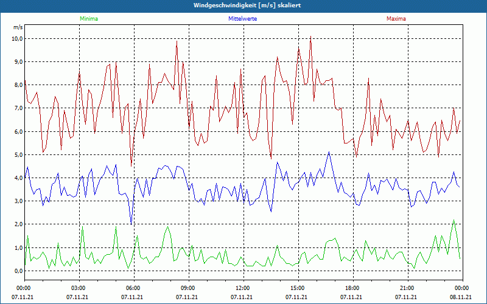Select the red 'Maxima' legend label
The image size is (487, 304).
[396, 19]
